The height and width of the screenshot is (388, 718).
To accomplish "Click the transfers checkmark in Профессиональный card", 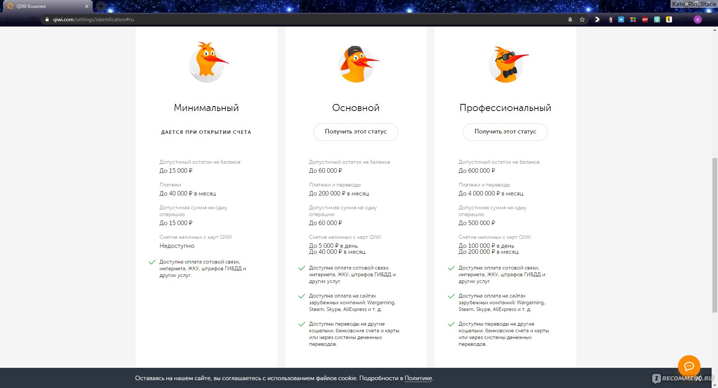I will tap(451, 324).
